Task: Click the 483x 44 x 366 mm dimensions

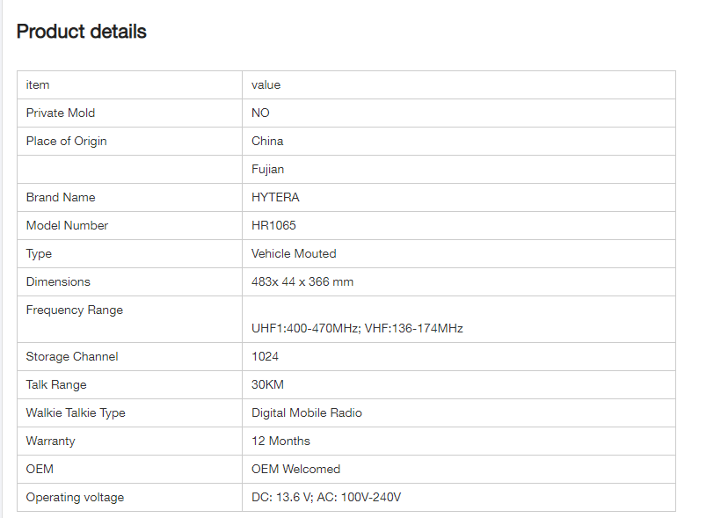Action: point(302,281)
